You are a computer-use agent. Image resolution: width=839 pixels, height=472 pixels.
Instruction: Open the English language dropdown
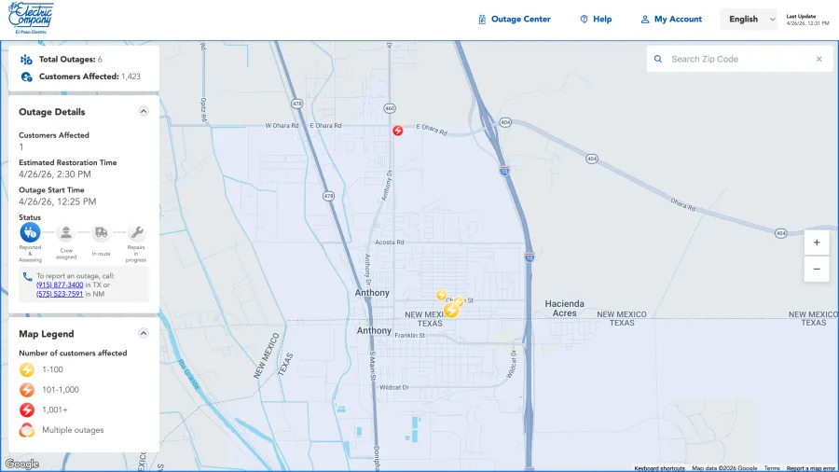[x=749, y=20]
